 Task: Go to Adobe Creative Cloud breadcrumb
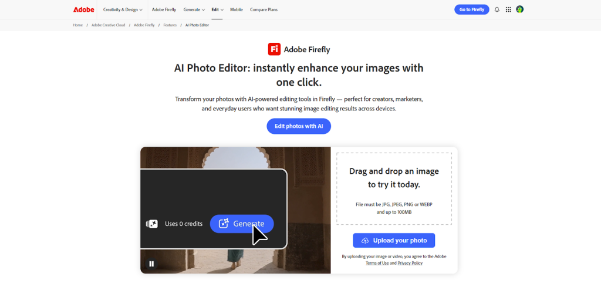[x=108, y=25]
